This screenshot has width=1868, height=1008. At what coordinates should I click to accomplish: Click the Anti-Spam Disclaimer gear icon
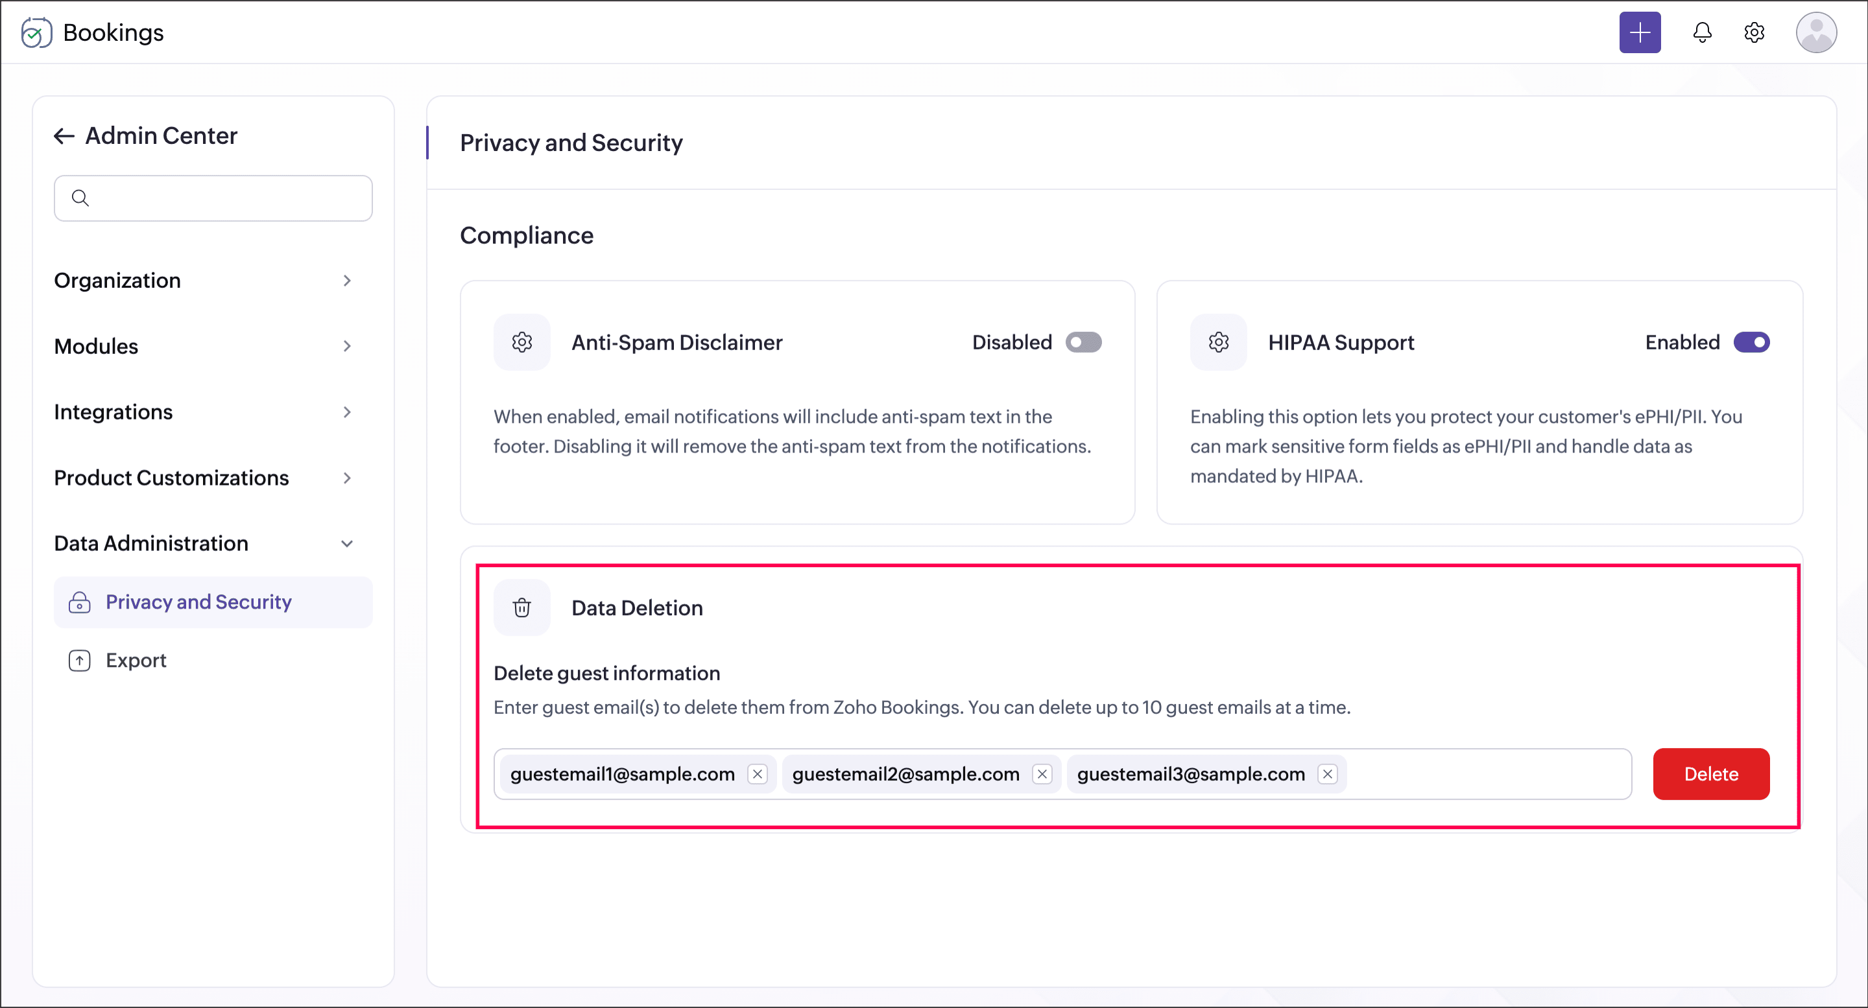[522, 342]
